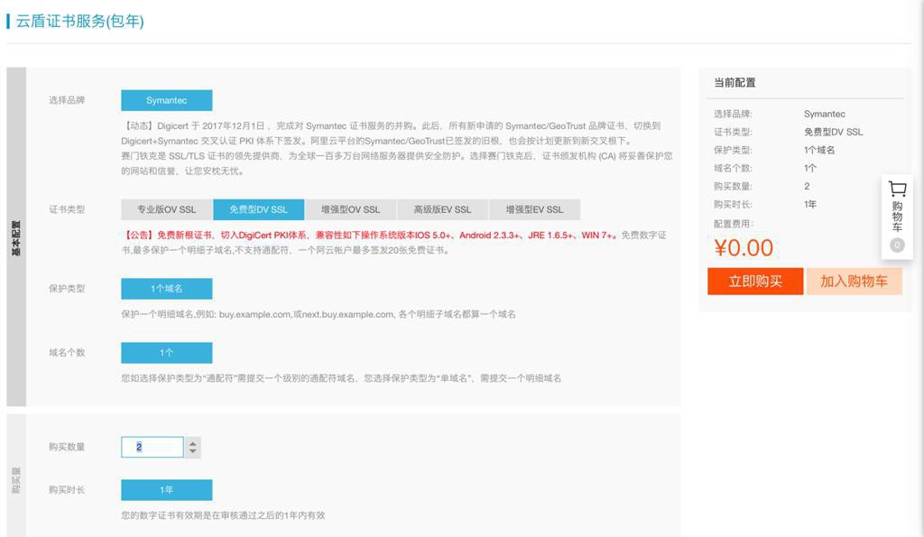Viewport: 924px width, 537px height.
Task: Decrease purchase quantity with down arrow
Action: [193, 452]
